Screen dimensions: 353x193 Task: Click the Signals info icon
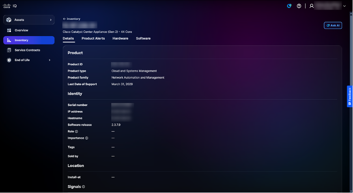point(84,187)
